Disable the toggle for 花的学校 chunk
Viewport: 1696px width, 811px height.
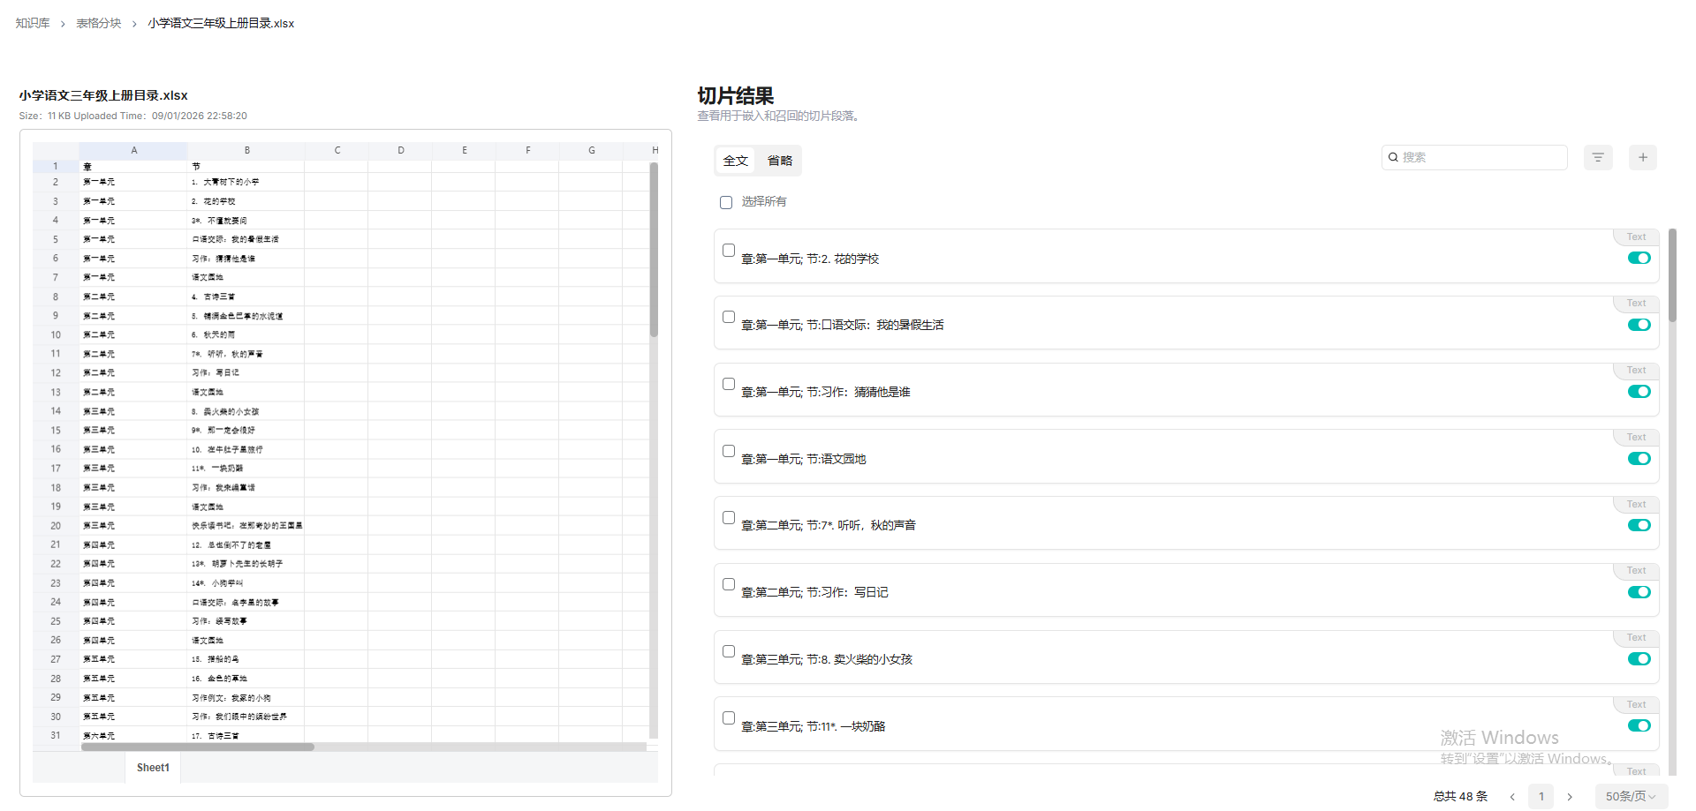[x=1639, y=258]
